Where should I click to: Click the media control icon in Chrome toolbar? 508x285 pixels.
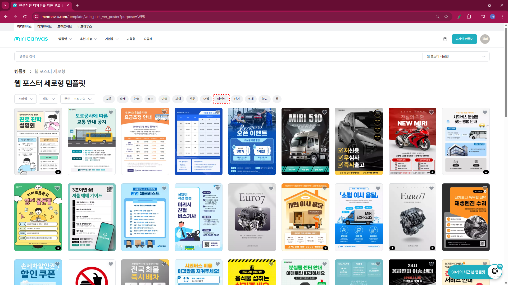pos(483,17)
